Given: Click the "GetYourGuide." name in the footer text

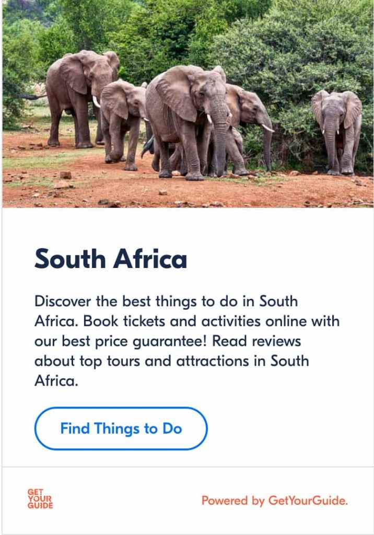Looking at the screenshot, I should 308,501.
